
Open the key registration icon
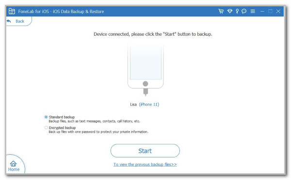click(237, 11)
